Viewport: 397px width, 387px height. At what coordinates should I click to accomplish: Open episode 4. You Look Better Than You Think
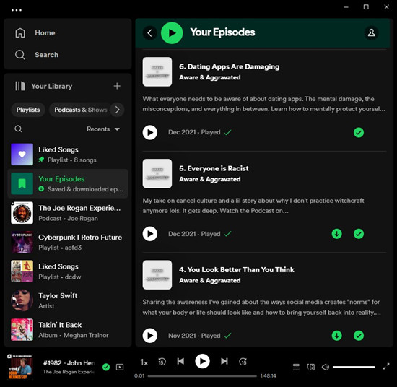[x=237, y=270]
